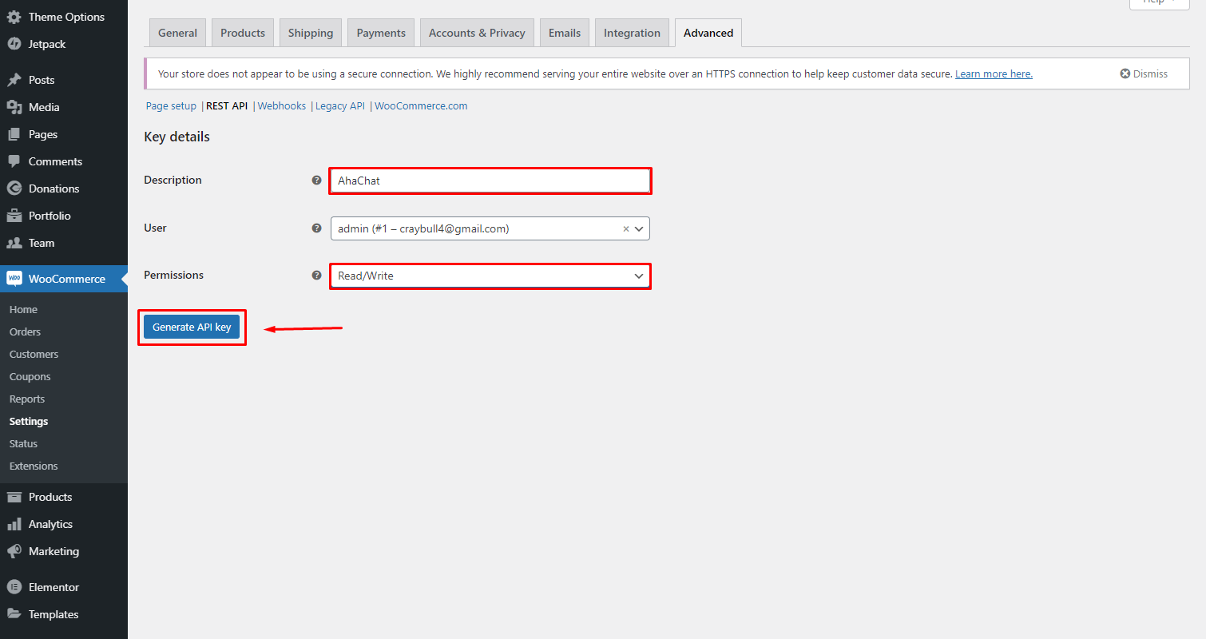Screen dimensions: 1206x639
Task: Open the Marketing menu
Action: coord(64,551)
